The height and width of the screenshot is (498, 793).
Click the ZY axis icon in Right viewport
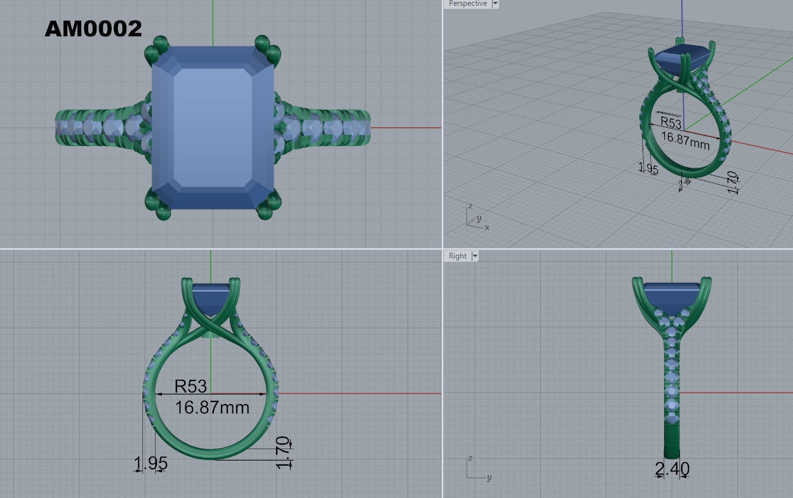coord(478,468)
